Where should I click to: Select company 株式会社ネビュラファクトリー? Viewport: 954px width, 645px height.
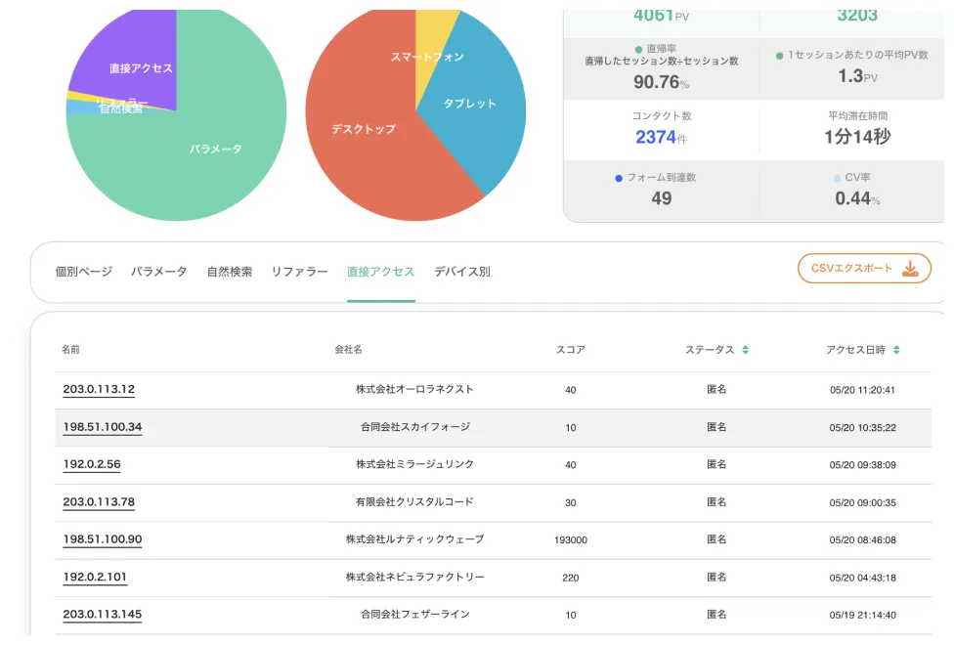(x=415, y=577)
